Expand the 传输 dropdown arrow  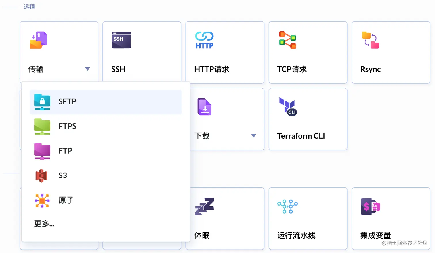(88, 69)
